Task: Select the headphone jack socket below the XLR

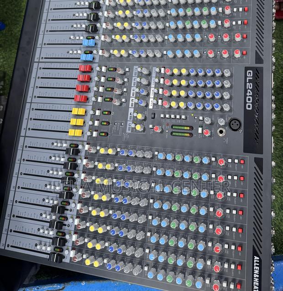Action: [221, 132]
